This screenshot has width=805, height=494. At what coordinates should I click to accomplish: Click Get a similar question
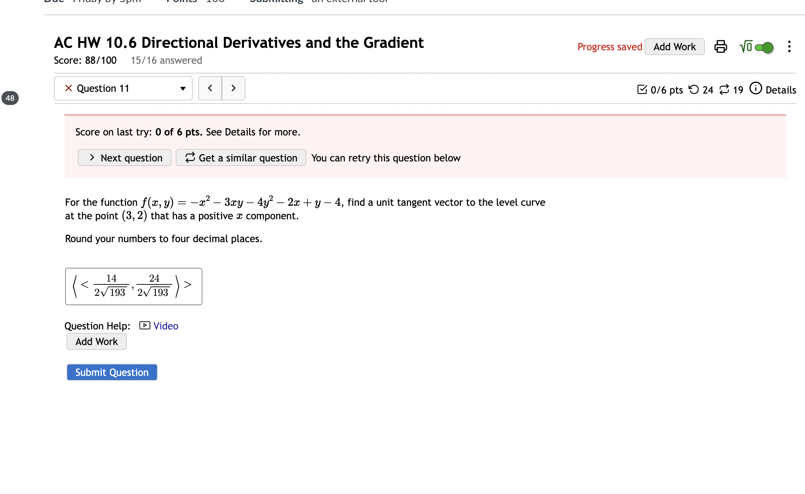click(x=240, y=158)
